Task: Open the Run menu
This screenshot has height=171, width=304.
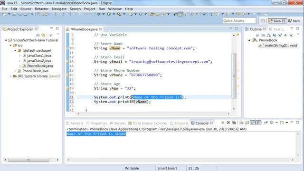Action: tap(102, 9)
